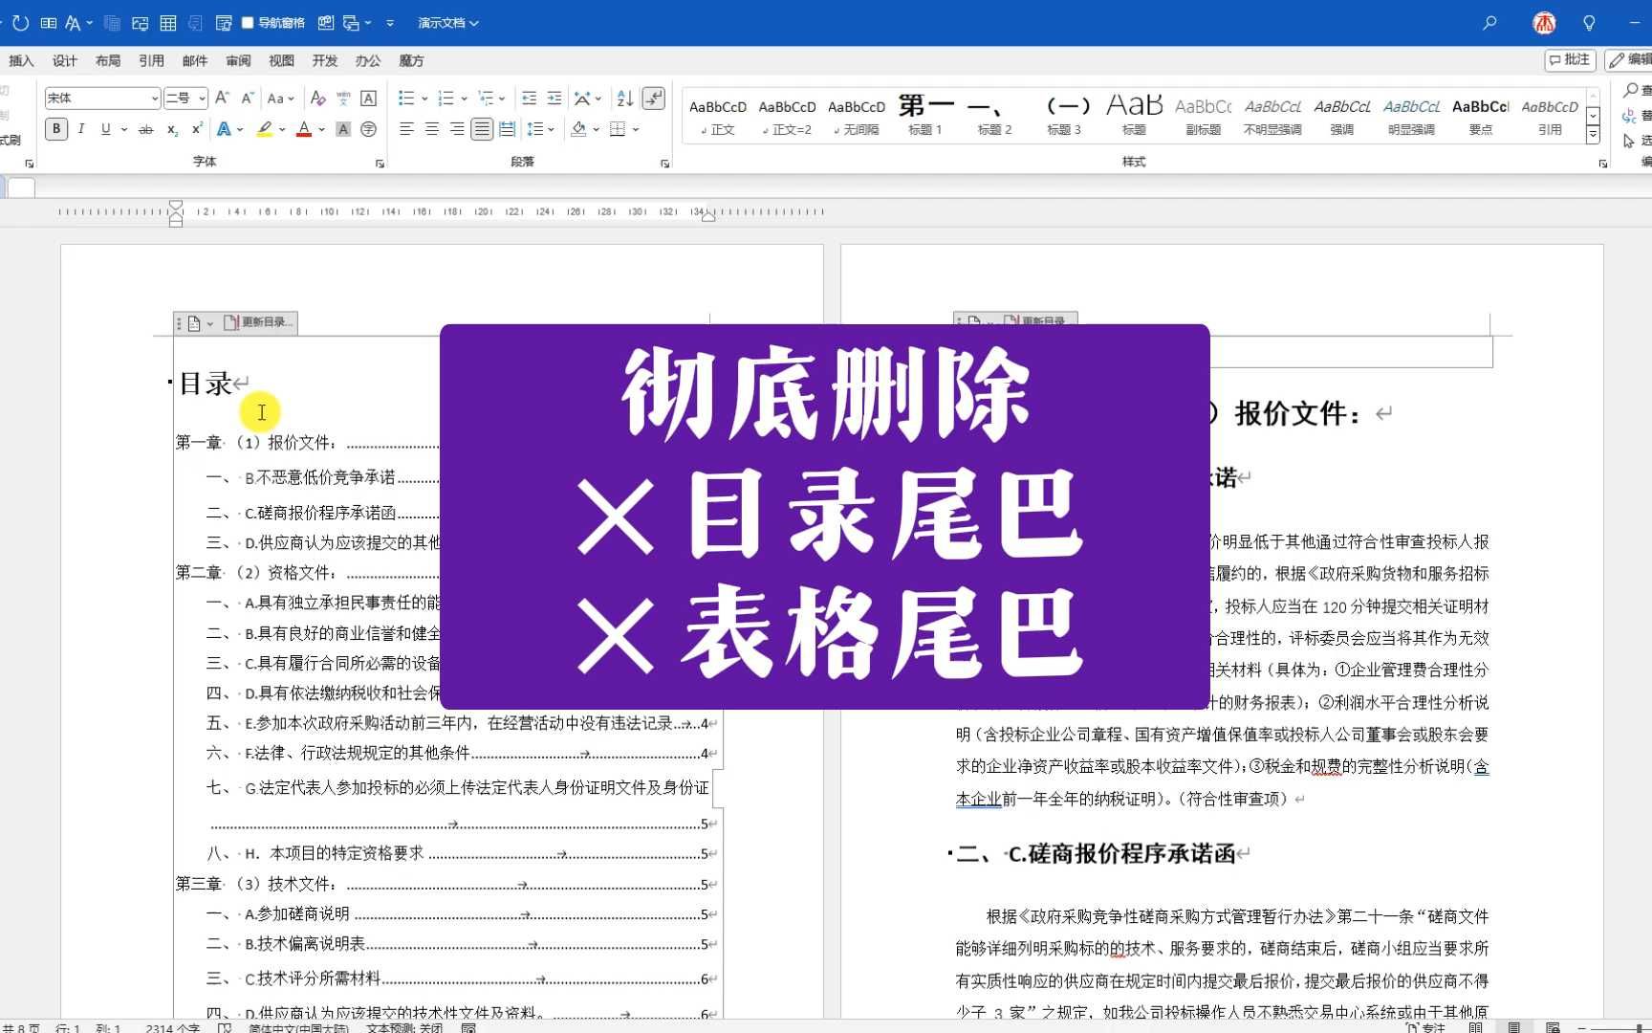
Task: Click the enclosed character icon
Action: click(x=368, y=128)
